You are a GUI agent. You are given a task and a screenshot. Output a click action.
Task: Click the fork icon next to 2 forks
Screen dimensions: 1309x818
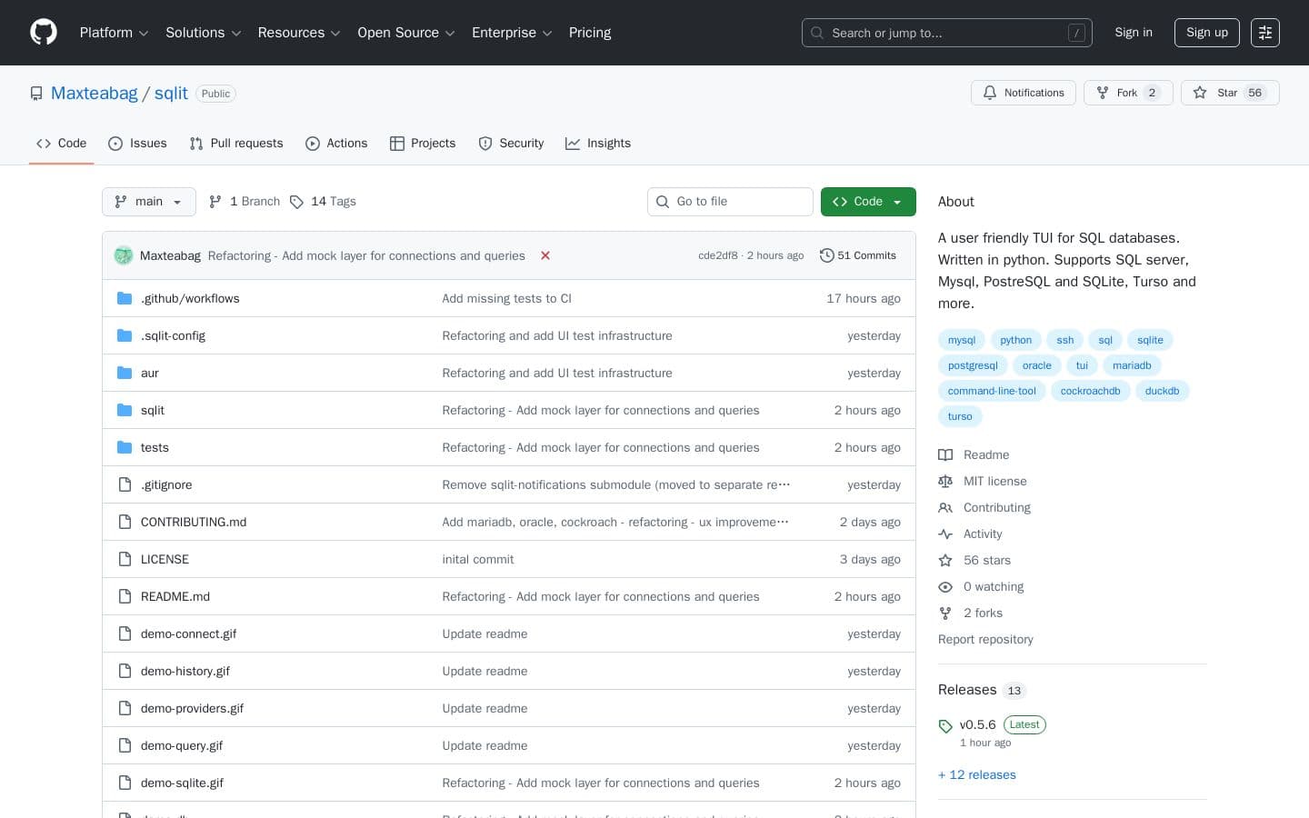945,613
